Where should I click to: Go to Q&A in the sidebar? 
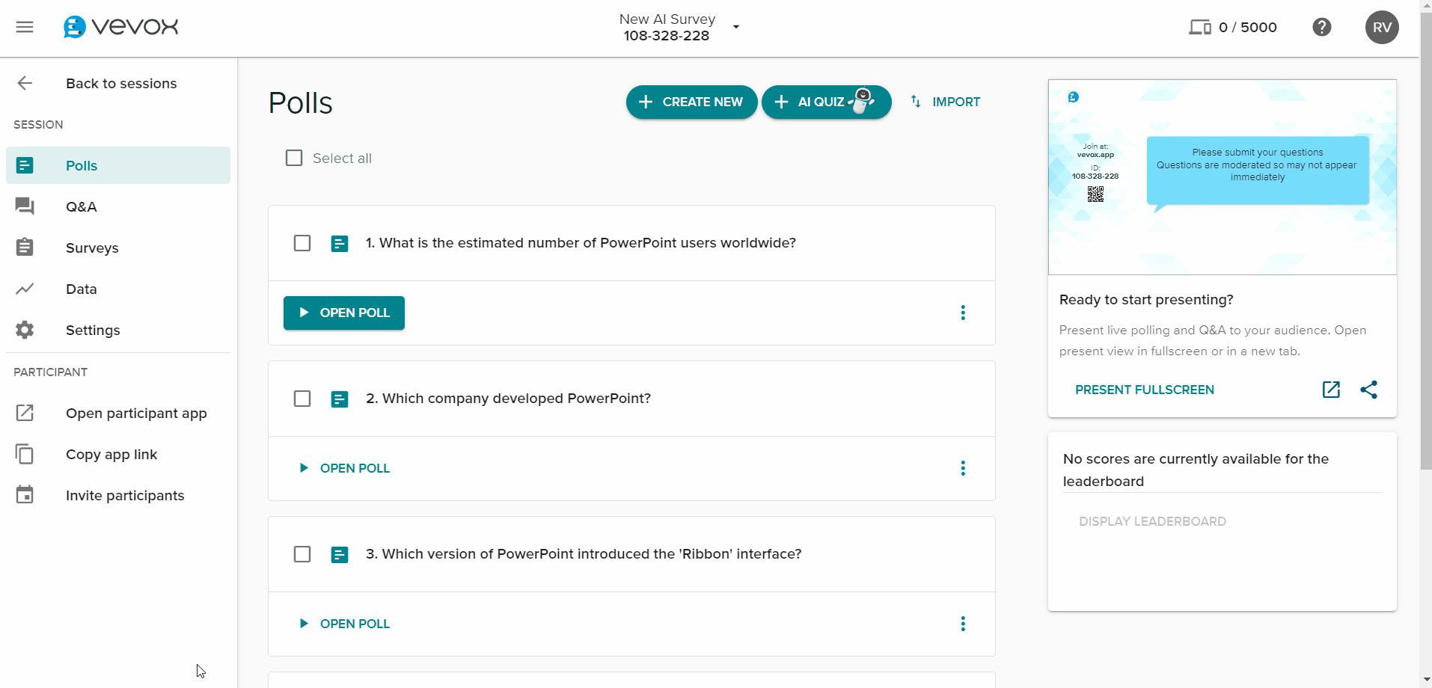tap(118, 206)
